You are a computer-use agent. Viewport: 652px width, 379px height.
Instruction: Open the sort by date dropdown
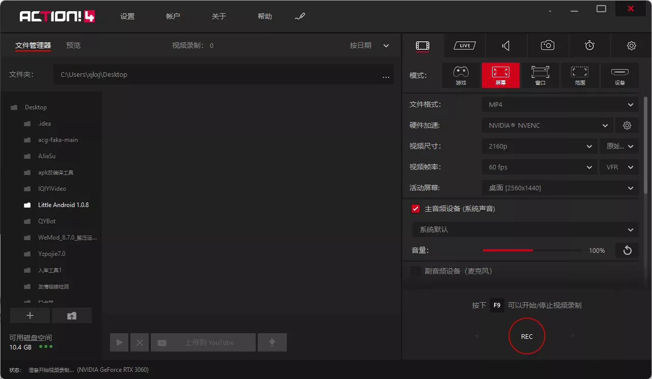point(369,46)
